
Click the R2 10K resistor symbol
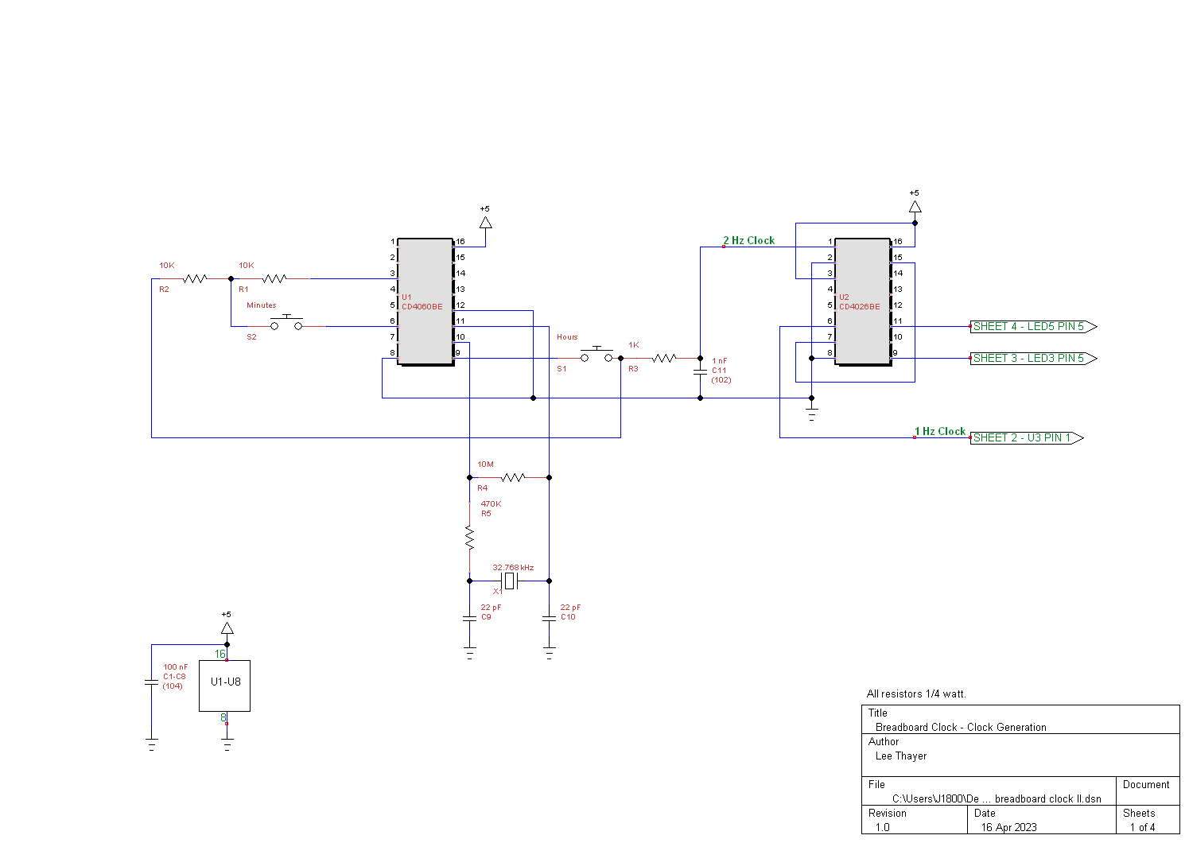195,278
